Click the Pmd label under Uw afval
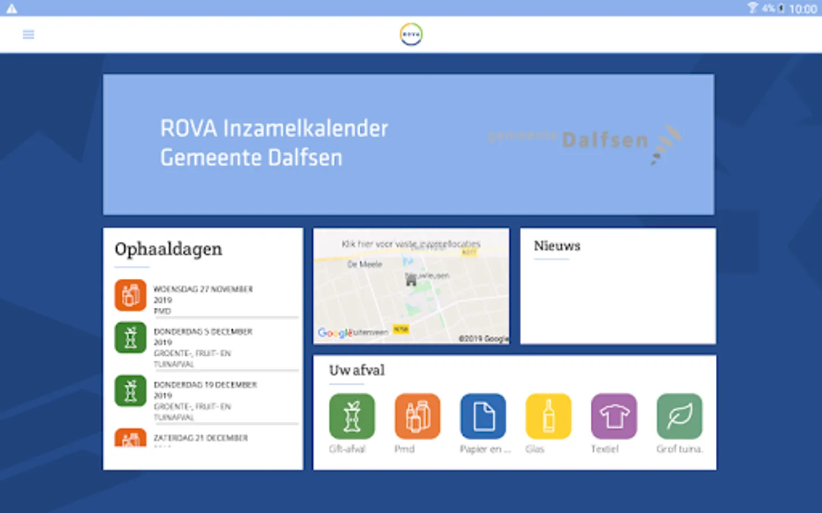Screen dimensions: 822x513 point(404,449)
